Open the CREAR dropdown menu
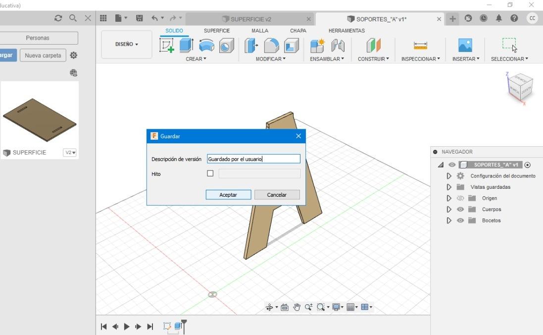Screen dimensions: 543x335 196,59
